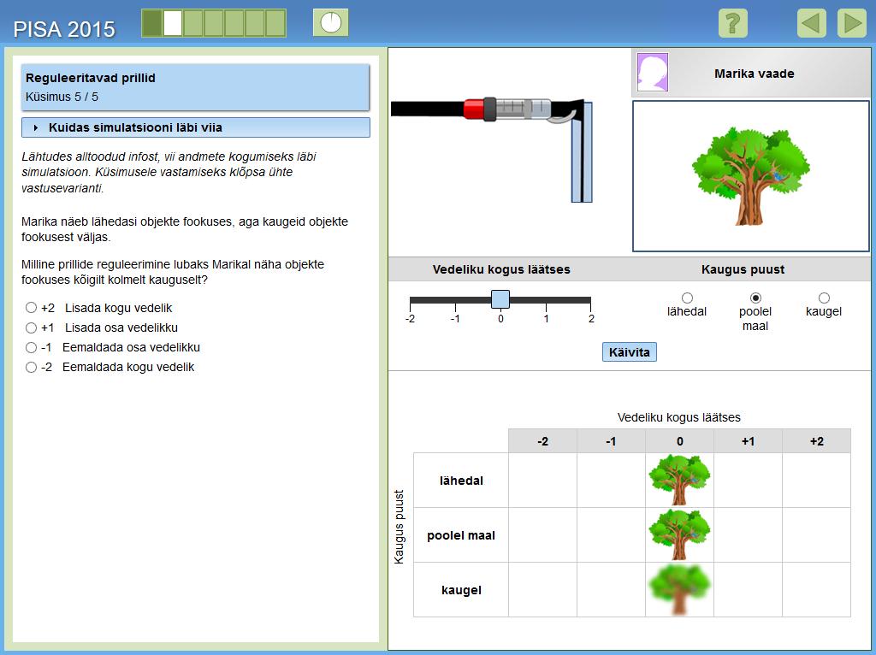Click the tree image in 'poolel maal' row
876x655 pixels.
679,534
